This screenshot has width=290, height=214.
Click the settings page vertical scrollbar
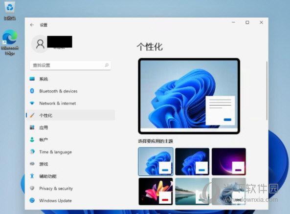click(x=267, y=91)
